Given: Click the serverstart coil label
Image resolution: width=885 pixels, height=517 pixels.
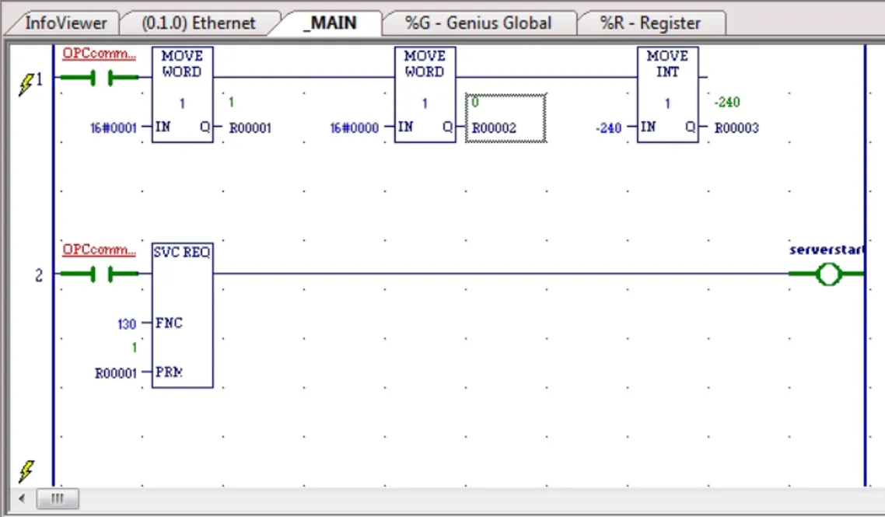Looking at the screenshot, I should pyautogui.click(x=827, y=250).
